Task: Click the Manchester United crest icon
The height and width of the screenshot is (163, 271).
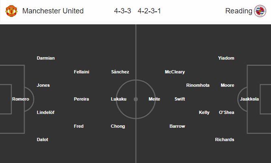Action: coord(11,11)
